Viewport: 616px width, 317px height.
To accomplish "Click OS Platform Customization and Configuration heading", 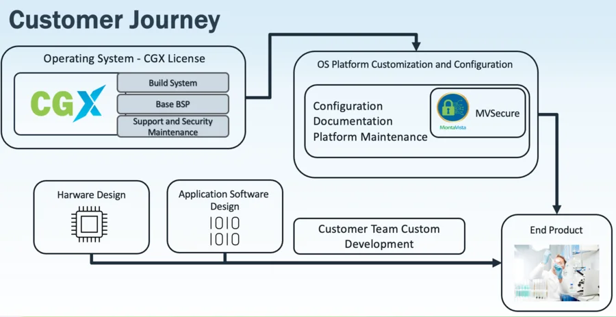I will pos(415,64).
